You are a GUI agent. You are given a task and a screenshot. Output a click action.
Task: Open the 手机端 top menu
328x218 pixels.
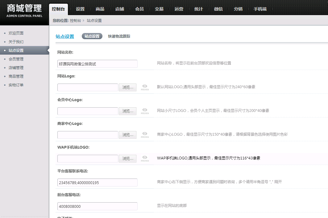(260, 9)
